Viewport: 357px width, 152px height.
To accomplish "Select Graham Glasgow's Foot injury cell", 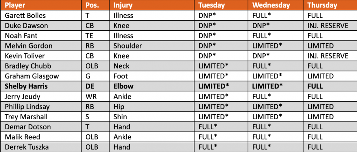I will coord(121,76).
